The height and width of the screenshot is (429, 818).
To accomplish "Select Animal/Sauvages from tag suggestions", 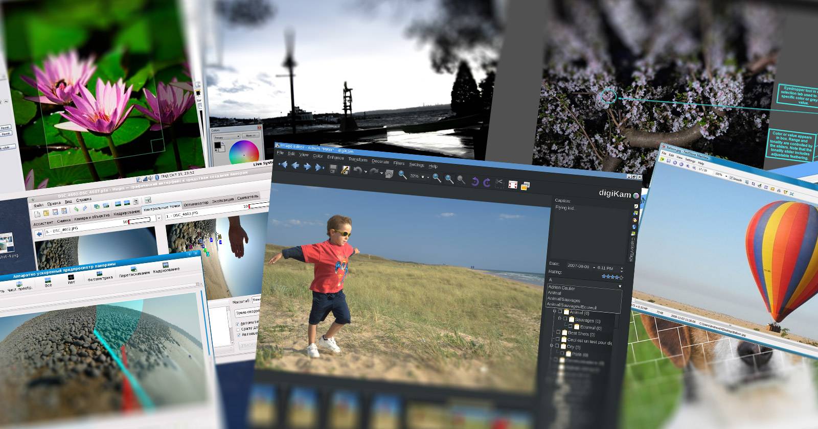I will [564, 299].
